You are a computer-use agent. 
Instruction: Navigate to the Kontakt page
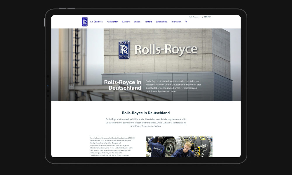[148, 22]
